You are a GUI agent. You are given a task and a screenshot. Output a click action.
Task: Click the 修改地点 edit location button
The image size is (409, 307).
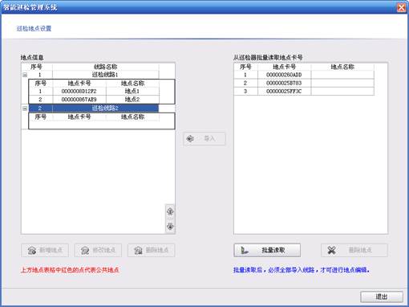click(x=98, y=250)
